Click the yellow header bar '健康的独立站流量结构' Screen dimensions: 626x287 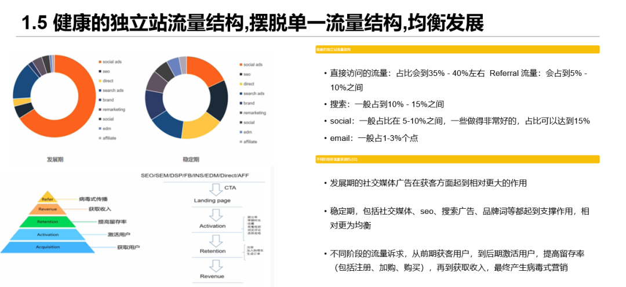(x=457, y=49)
